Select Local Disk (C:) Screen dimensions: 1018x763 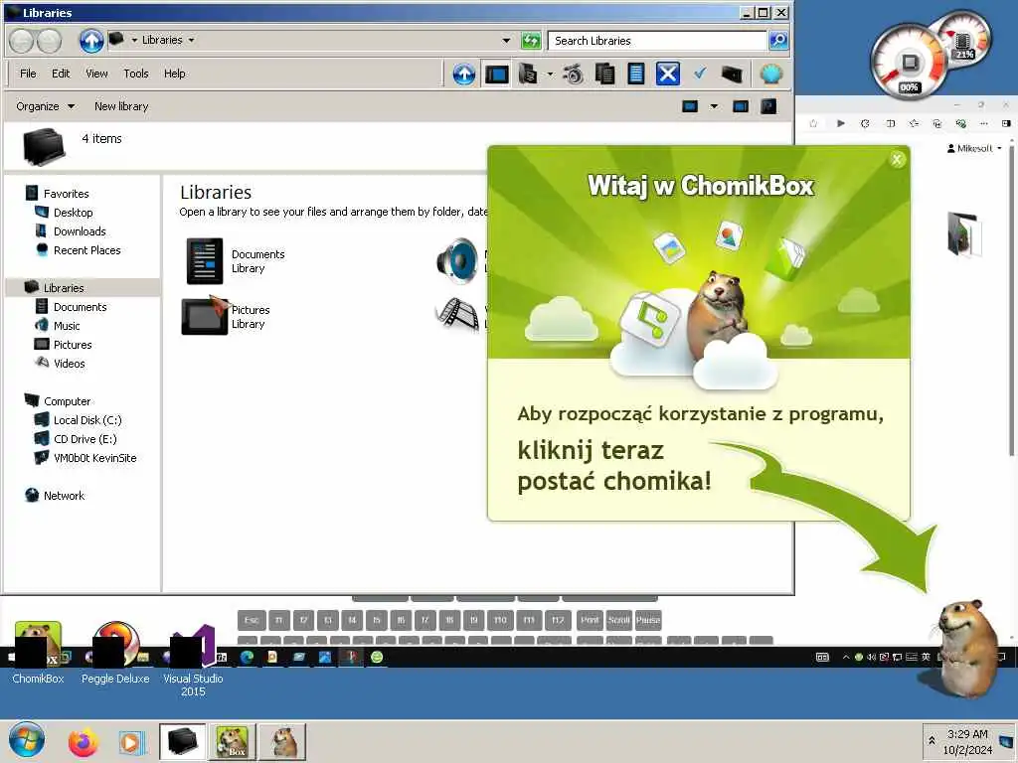(87, 420)
